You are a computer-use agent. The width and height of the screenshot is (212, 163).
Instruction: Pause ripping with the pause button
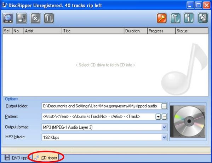pyautogui.click(x=49, y=18)
